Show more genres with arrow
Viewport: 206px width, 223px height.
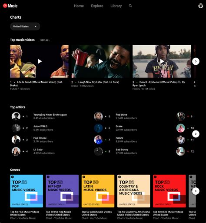[x=196, y=191]
